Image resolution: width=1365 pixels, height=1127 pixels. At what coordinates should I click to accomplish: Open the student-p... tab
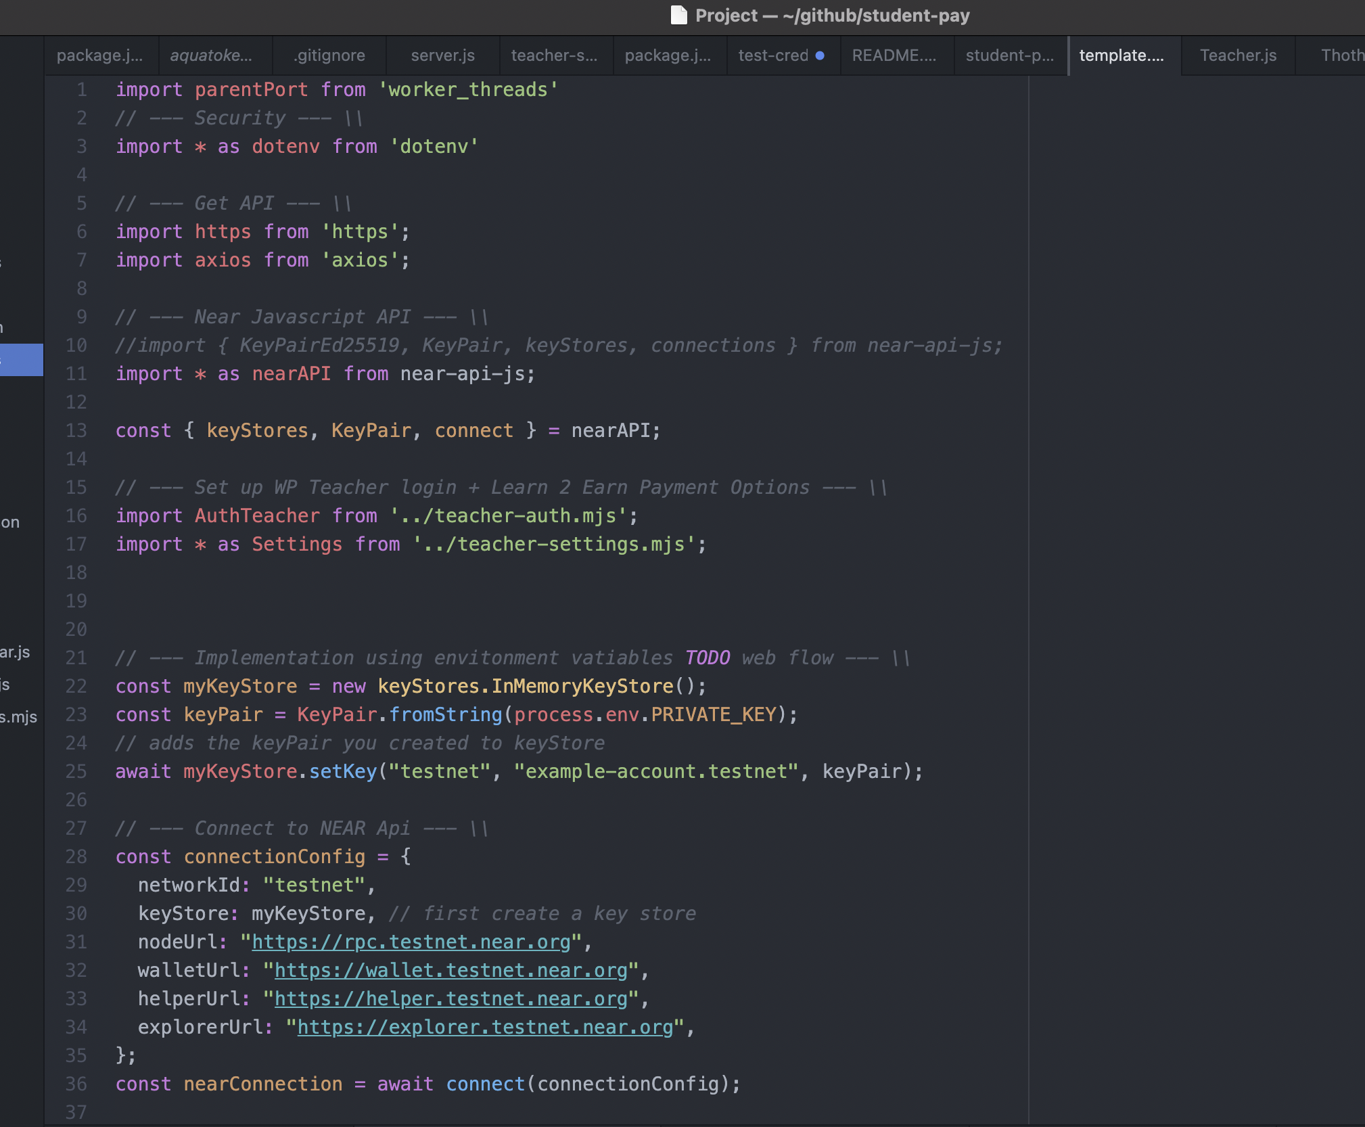1009,55
